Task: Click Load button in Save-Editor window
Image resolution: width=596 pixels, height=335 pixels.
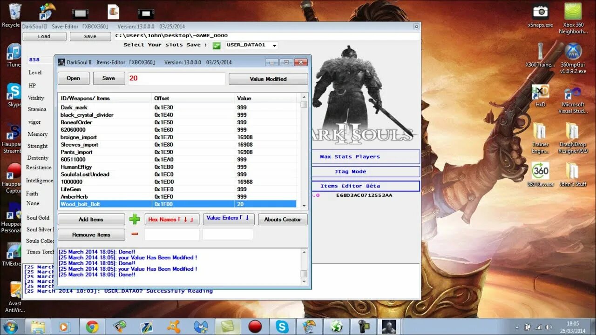Action: click(x=44, y=36)
